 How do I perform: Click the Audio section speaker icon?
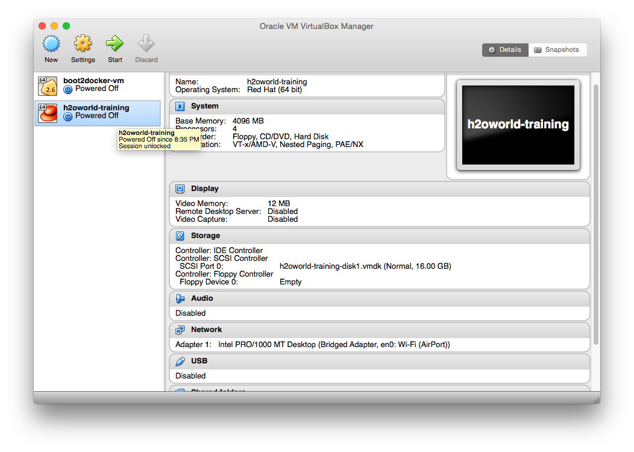180,298
